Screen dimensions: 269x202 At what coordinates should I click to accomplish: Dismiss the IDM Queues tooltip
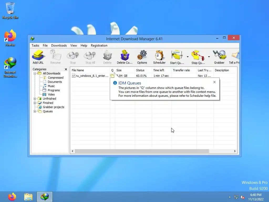point(214,82)
